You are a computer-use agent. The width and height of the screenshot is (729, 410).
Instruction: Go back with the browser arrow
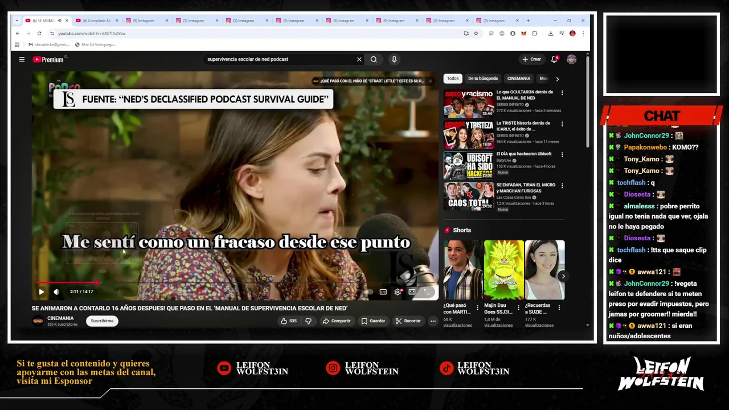click(x=17, y=34)
